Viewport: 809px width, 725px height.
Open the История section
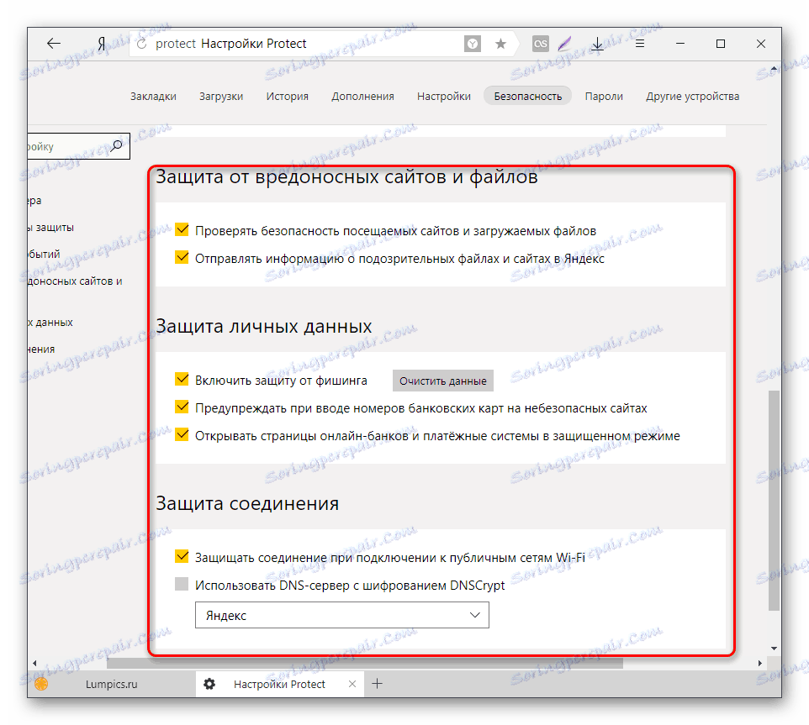click(288, 97)
